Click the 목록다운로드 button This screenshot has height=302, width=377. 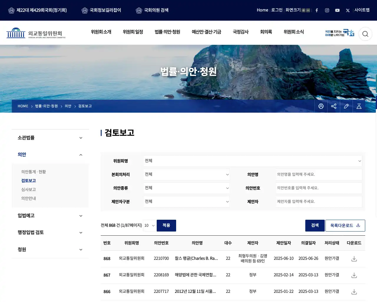(x=345, y=226)
